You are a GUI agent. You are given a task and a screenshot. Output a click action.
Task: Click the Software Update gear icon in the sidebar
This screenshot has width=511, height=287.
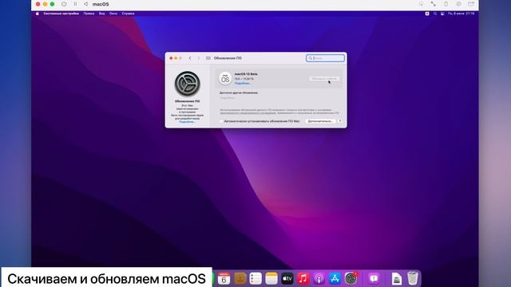point(188,84)
